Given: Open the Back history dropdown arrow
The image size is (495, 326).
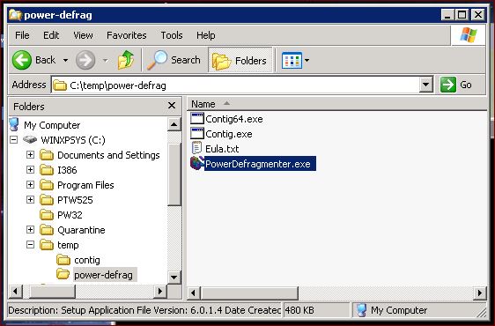Looking at the screenshot, I should pos(65,60).
